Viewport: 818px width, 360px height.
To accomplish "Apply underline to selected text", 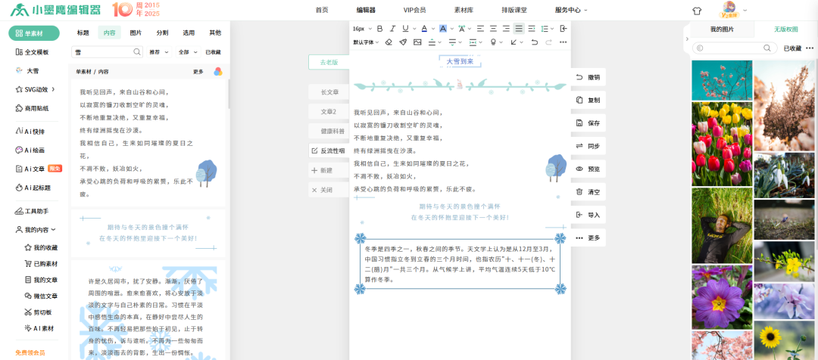I will tap(405, 29).
